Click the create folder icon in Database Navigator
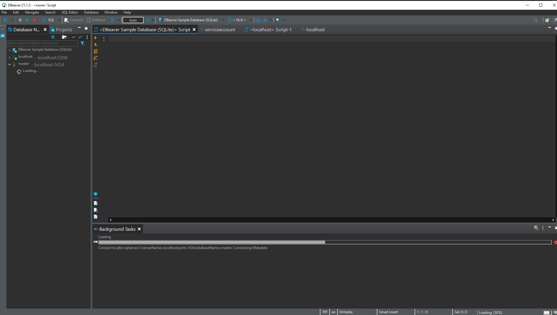Screen dimensions: 557x315 click(x=64, y=37)
